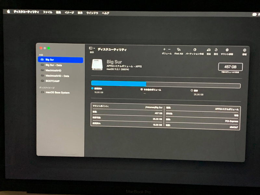Add a volume with the plus button

[x=164, y=49]
